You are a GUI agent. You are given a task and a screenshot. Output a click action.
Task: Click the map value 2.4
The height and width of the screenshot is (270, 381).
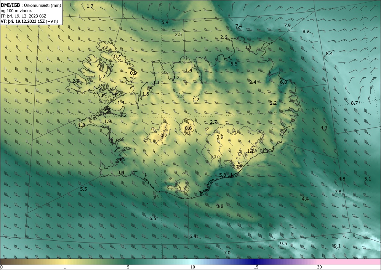(x=253, y=82)
